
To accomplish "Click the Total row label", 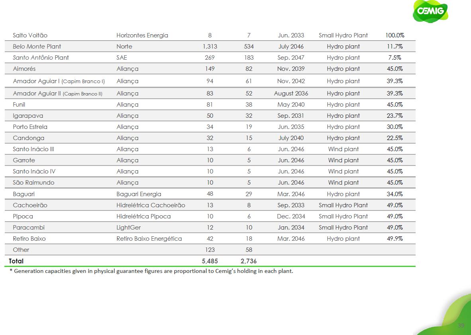I will click(x=16, y=261).
